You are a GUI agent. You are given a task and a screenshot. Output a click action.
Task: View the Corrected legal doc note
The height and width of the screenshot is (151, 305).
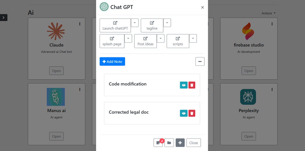[x=184, y=113]
